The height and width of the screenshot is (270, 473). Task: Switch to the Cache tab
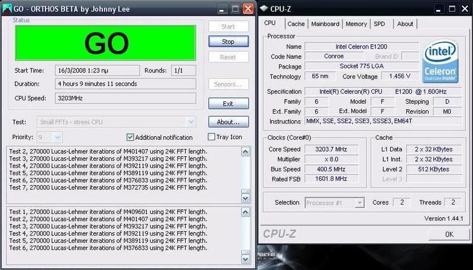point(296,24)
